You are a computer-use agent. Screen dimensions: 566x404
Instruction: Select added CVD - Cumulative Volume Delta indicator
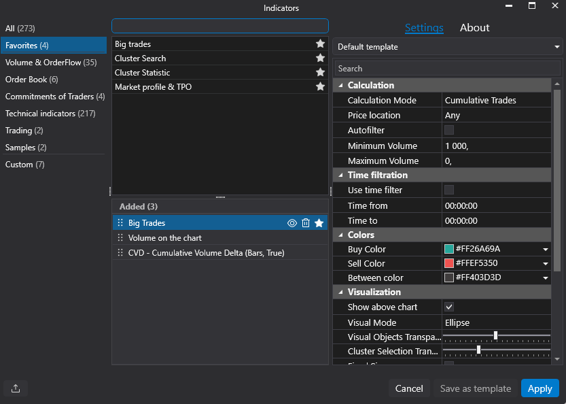220,252
